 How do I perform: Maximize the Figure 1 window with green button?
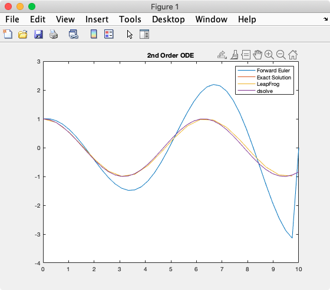coord(32,6)
